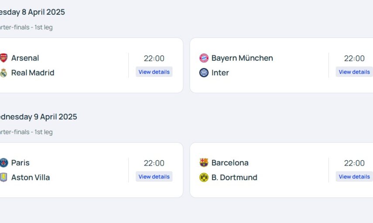Click the Real Madrid club crest

[x=3, y=73]
